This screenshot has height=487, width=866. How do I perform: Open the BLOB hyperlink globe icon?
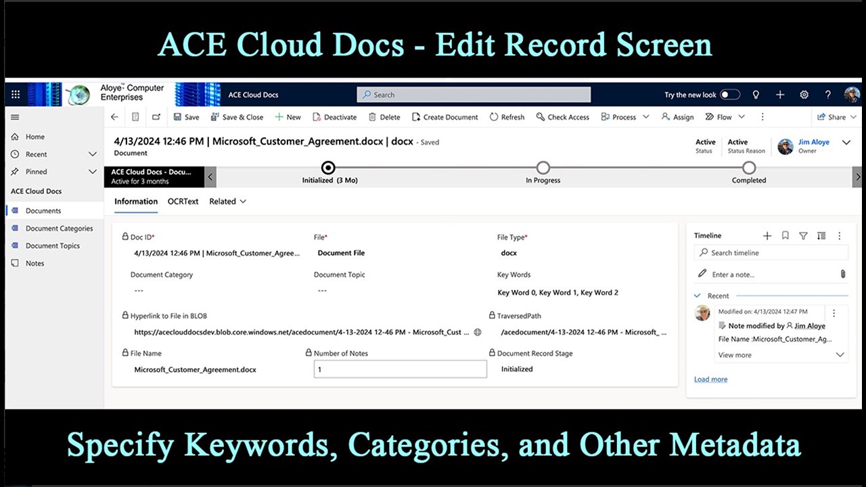pyautogui.click(x=478, y=332)
